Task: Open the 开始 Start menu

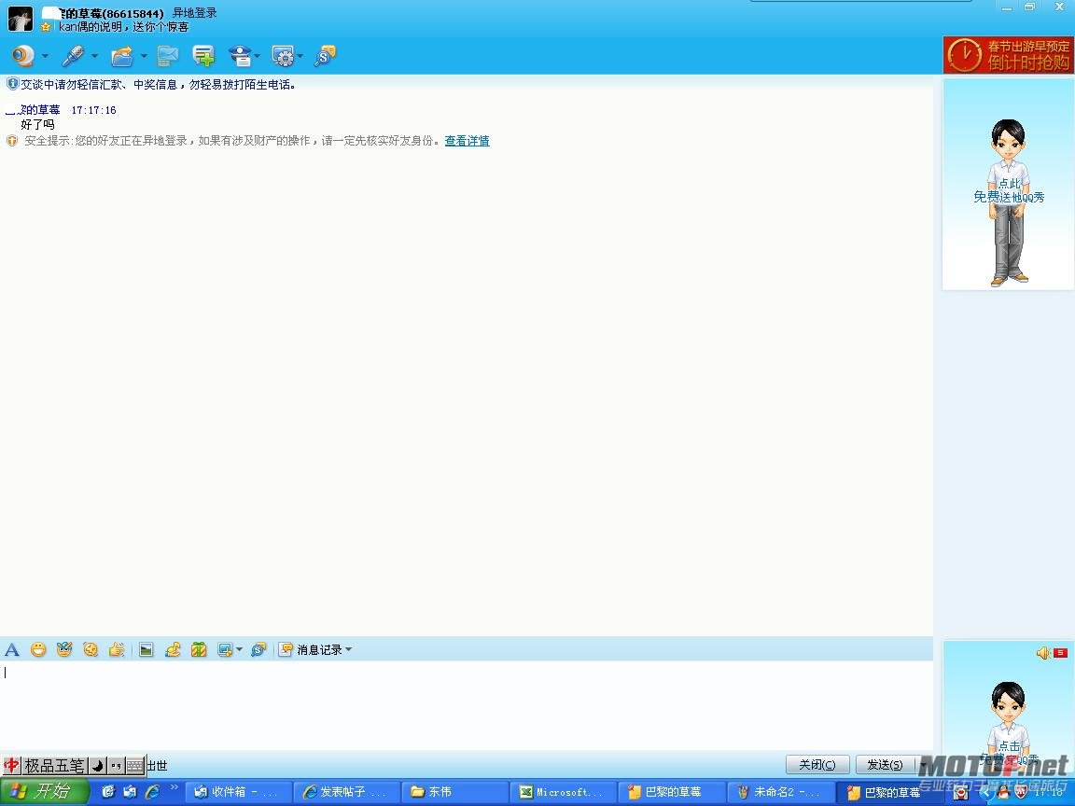Action: 45,792
